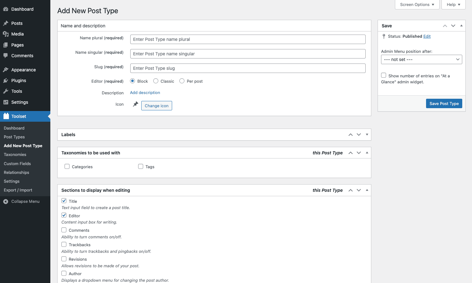Move Save box up with arrow

coord(445,26)
